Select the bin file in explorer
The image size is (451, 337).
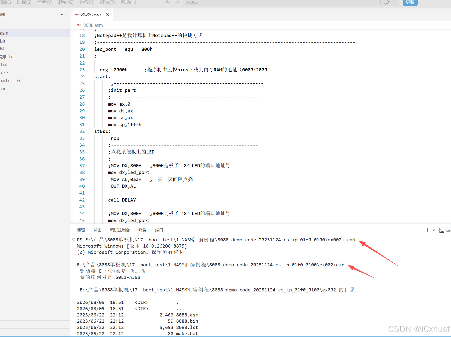coord(35,41)
